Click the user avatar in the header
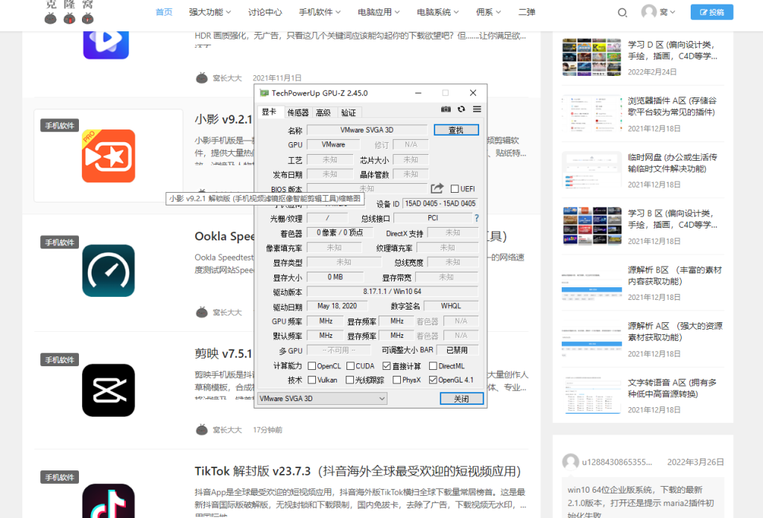The width and height of the screenshot is (763, 518). click(649, 11)
